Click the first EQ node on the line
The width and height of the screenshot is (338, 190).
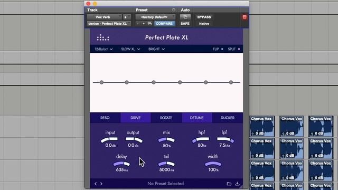click(101, 82)
